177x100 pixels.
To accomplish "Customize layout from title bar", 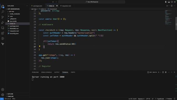I will [175, 2].
